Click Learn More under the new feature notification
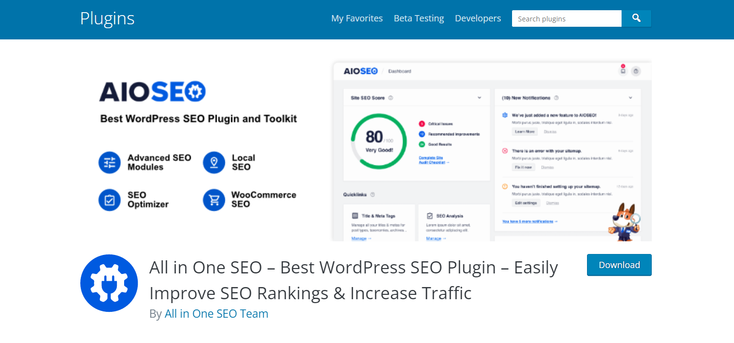Viewport: 734px width, 343px height. pyautogui.click(x=525, y=132)
